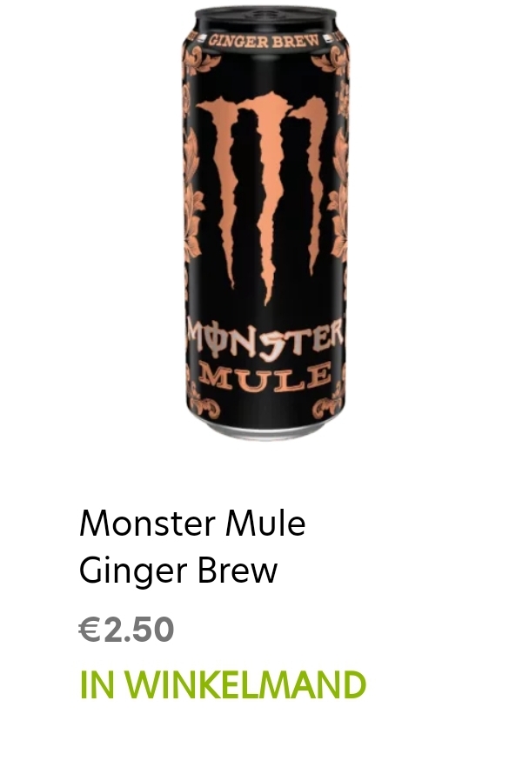Screen dimensions: 529x774
Task: Click the can's black pull-tab lid
Action: coord(265,17)
